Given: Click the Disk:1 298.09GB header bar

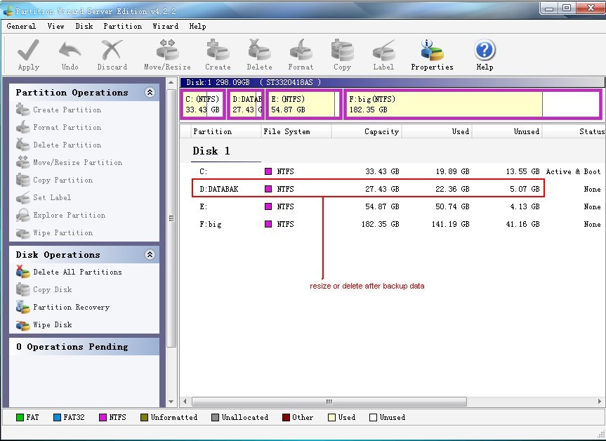Looking at the screenshot, I should coord(392,82).
